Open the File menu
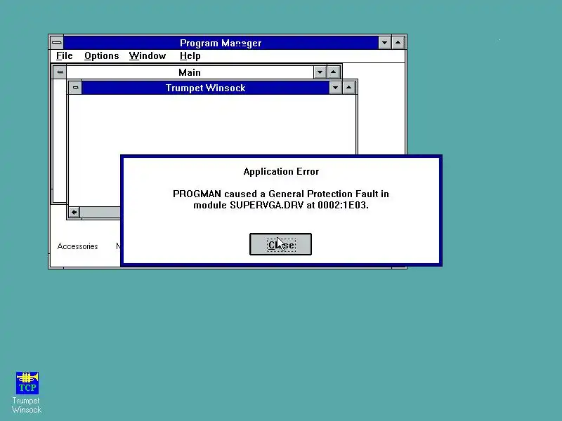The height and width of the screenshot is (421, 562). point(65,56)
